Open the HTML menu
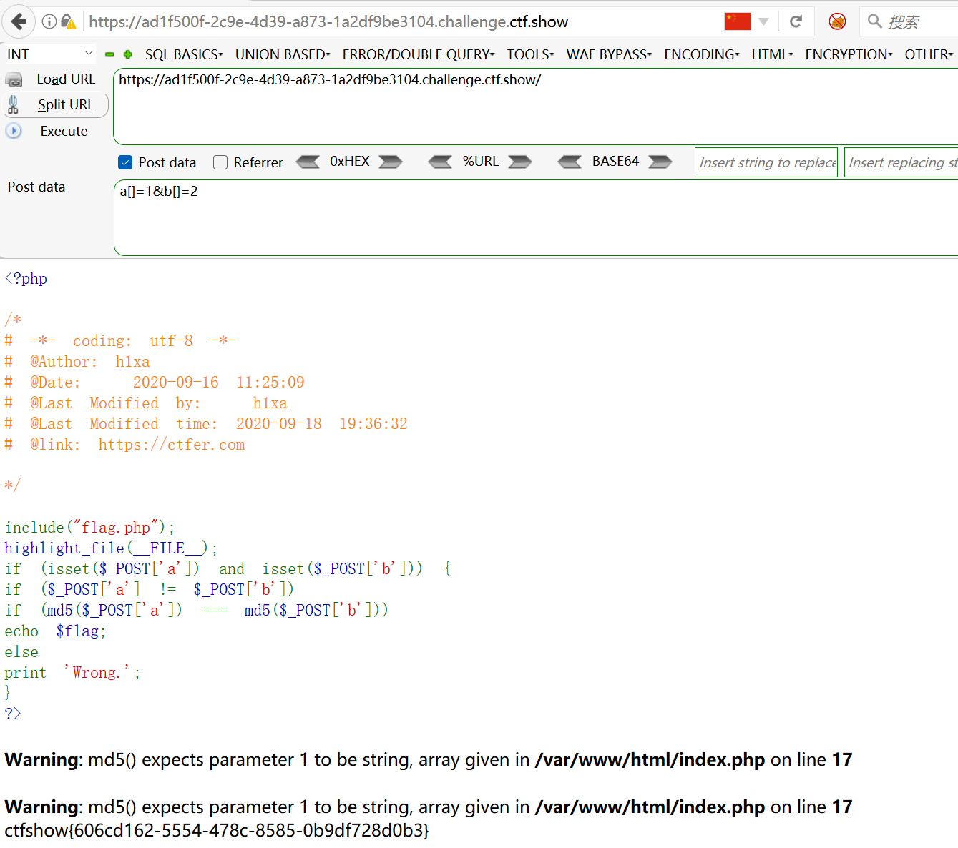This screenshot has width=958, height=848. [772, 54]
